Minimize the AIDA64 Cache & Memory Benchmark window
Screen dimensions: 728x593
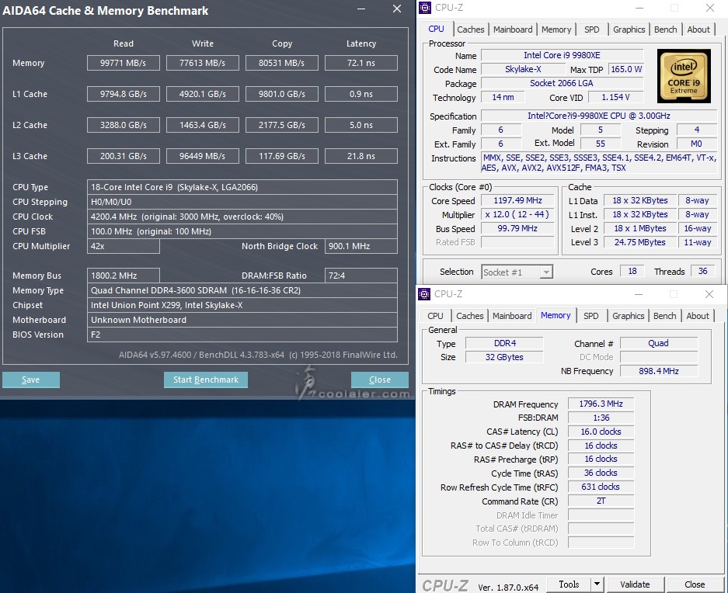tap(360, 10)
